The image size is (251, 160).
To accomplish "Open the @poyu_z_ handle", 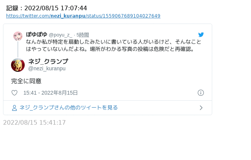I will tap(60, 35).
